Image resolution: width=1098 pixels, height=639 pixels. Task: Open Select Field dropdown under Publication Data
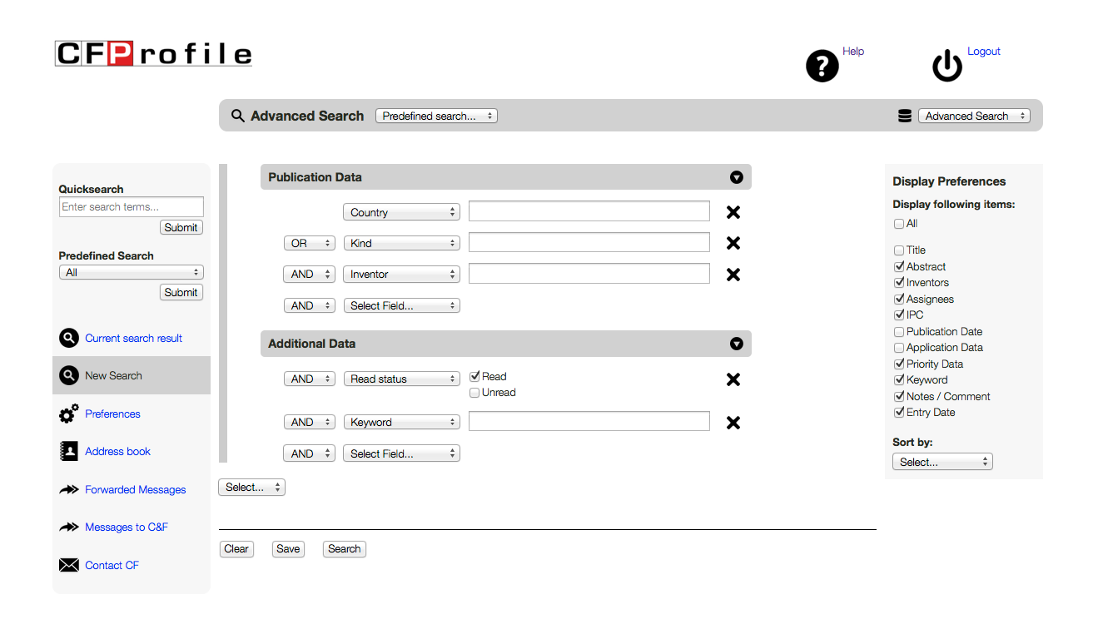click(401, 305)
